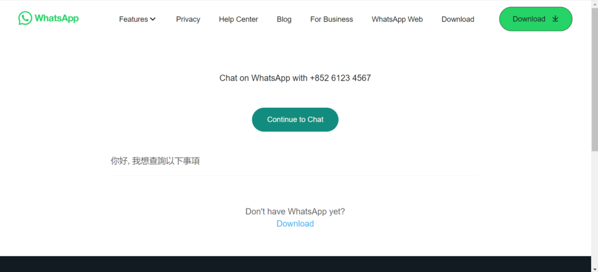Click the Continue to Chat button

[295, 119]
